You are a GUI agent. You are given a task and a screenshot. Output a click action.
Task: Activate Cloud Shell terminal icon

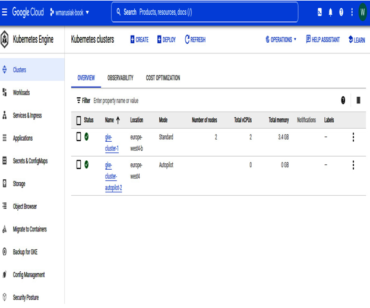click(320, 12)
